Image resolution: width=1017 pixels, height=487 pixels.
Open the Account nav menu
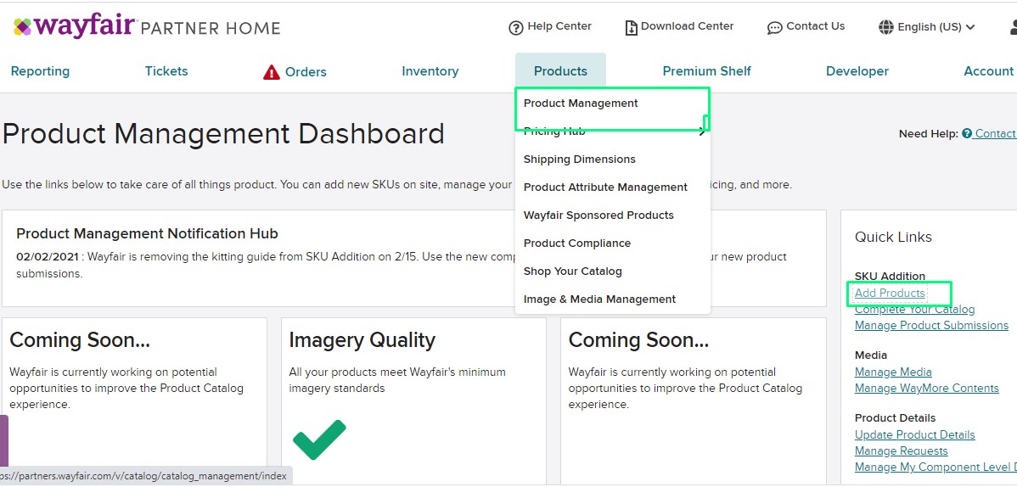click(x=988, y=71)
